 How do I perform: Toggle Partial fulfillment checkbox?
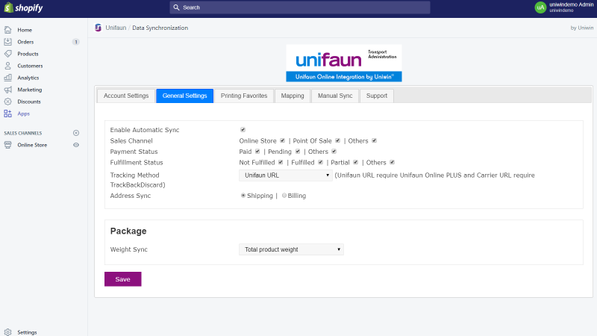[356, 162]
